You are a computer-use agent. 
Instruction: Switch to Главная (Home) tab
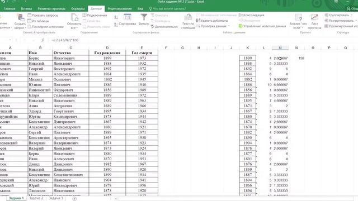[10, 9]
